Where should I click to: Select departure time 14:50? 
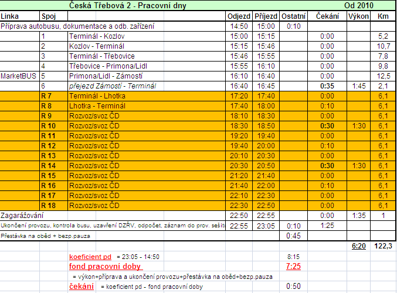(239, 26)
